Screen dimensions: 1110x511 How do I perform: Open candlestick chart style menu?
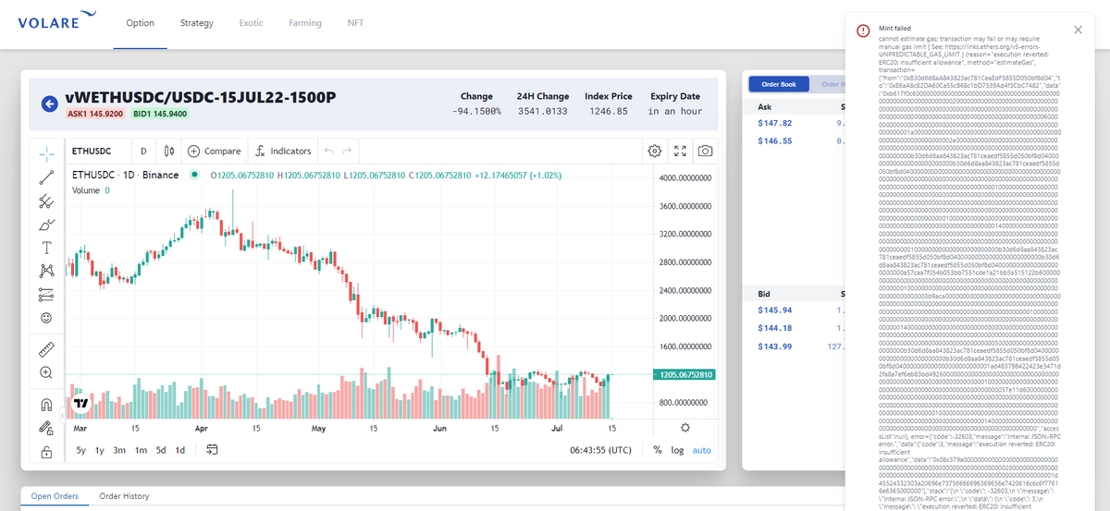pyautogui.click(x=168, y=151)
